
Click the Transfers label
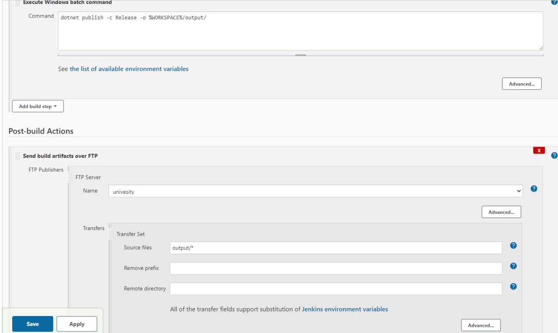tap(94, 228)
